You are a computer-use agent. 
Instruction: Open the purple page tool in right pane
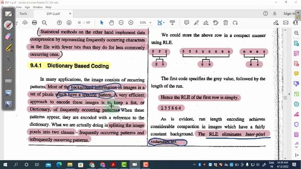(x=296, y=135)
